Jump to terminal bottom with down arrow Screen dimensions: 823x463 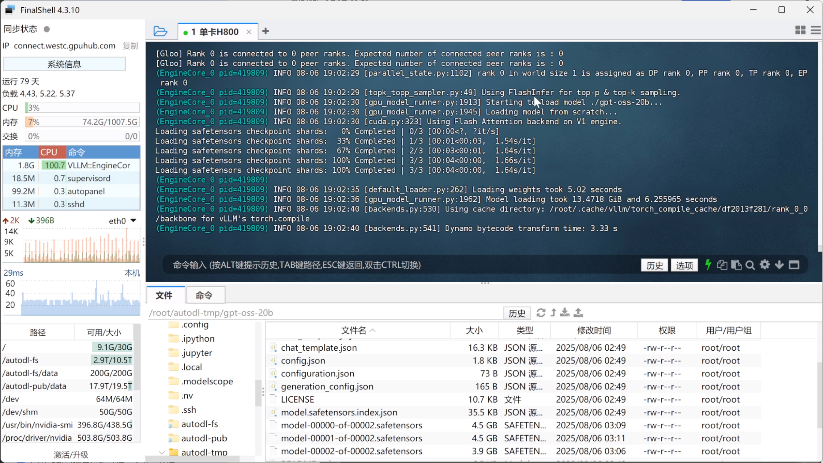[x=779, y=265]
